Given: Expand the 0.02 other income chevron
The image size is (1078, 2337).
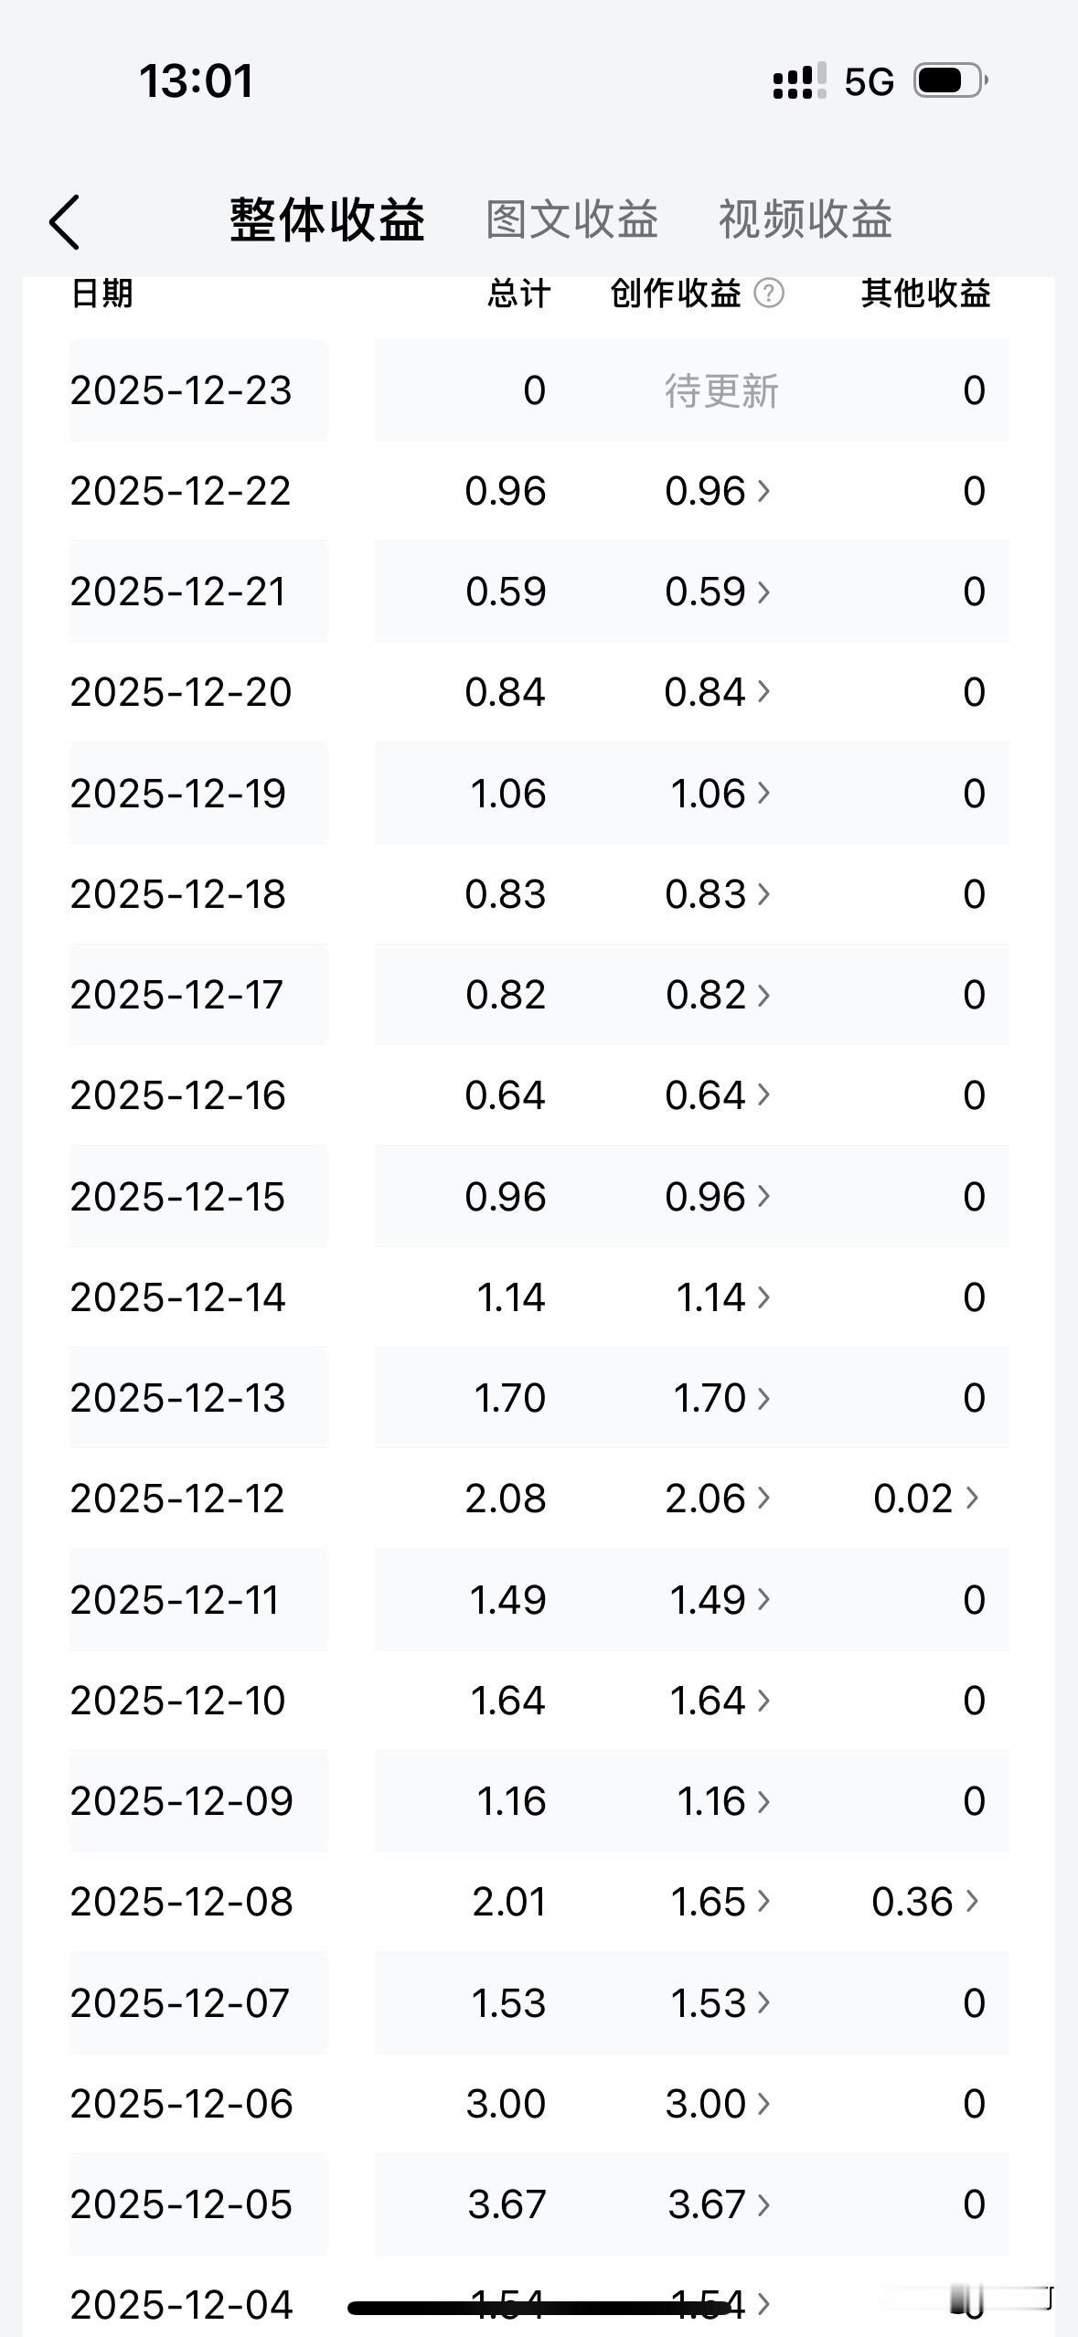Looking at the screenshot, I should [972, 1499].
